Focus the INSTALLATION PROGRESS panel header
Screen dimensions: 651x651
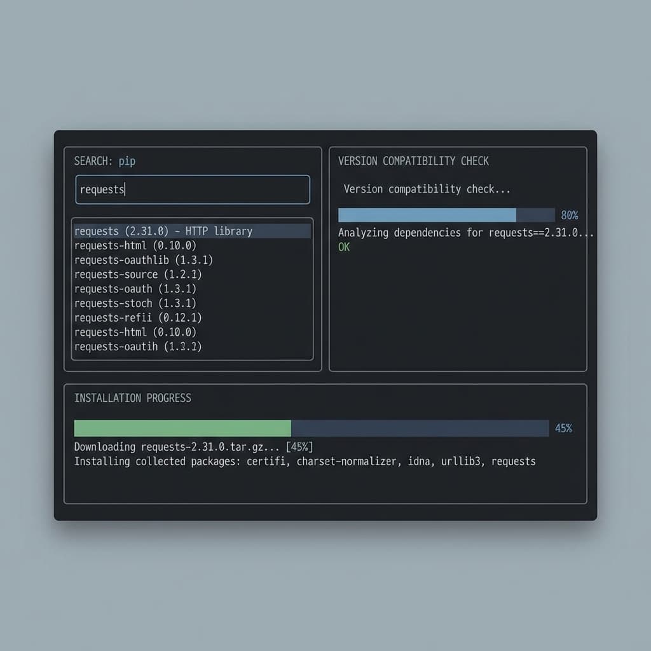tap(132, 398)
